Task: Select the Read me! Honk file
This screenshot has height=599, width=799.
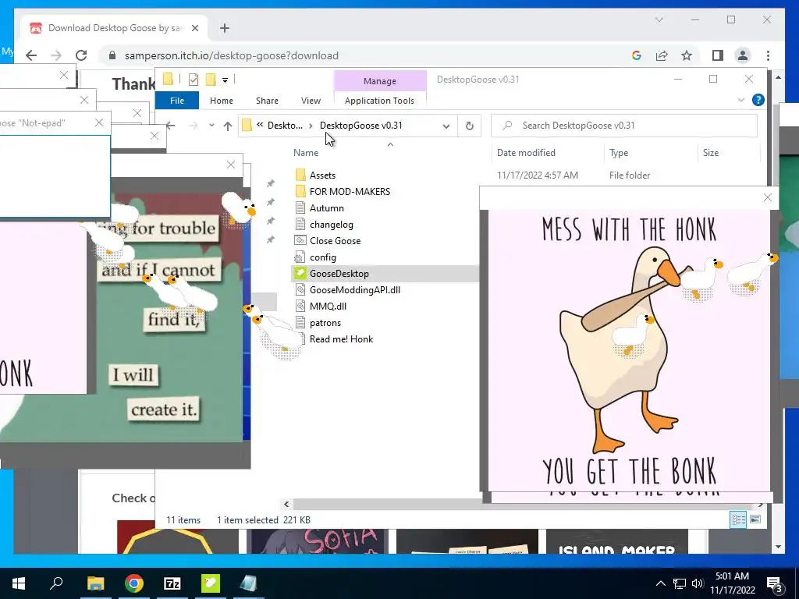Action: pos(341,339)
